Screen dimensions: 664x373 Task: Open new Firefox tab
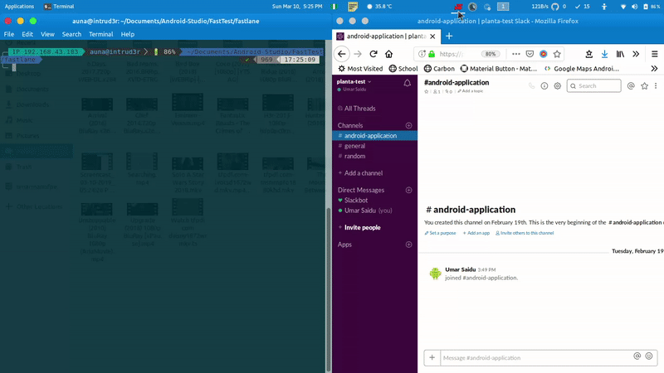pos(449,36)
